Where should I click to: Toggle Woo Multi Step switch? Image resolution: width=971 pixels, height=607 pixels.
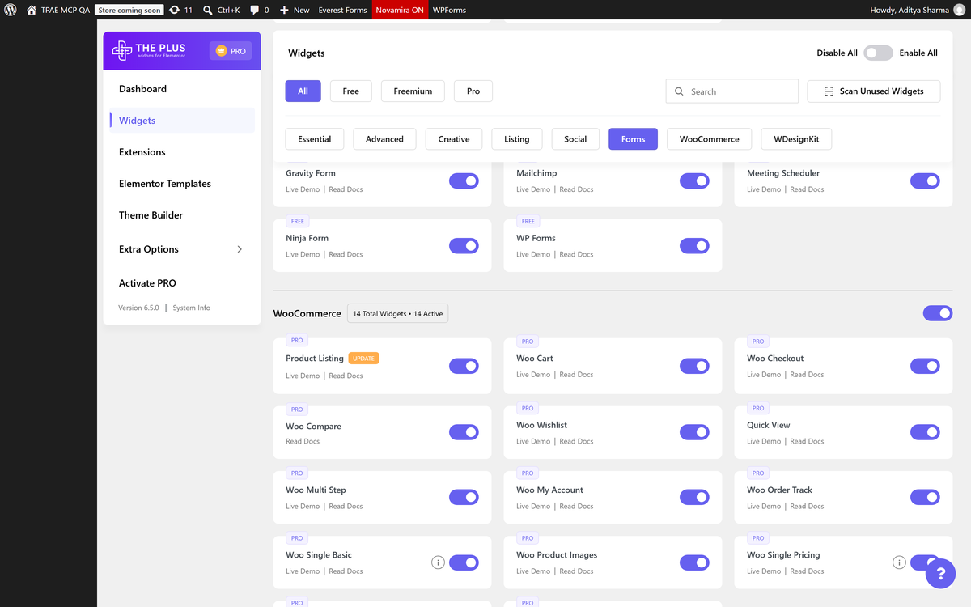tap(464, 497)
